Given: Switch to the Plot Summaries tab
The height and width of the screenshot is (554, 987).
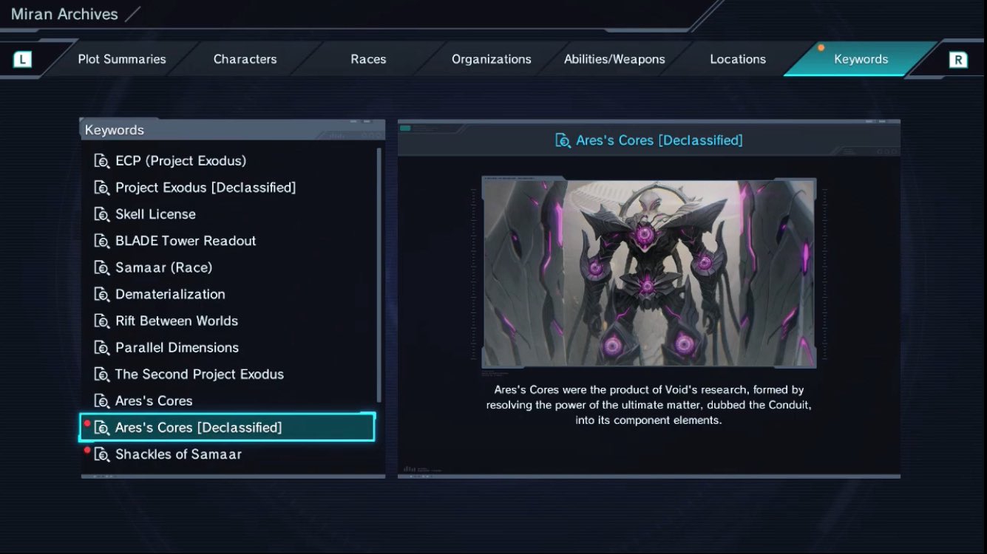Looking at the screenshot, I should coord(122,59).
